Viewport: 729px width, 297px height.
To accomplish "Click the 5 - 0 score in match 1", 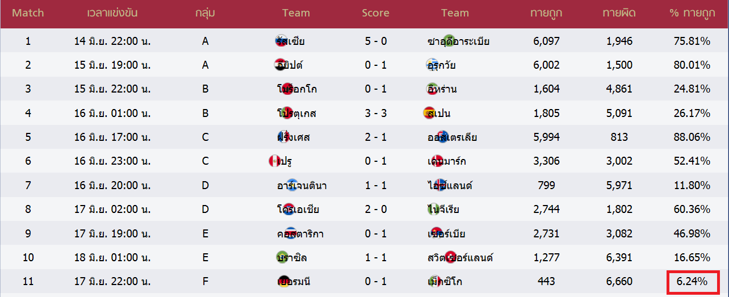I will tap(376, 41).
